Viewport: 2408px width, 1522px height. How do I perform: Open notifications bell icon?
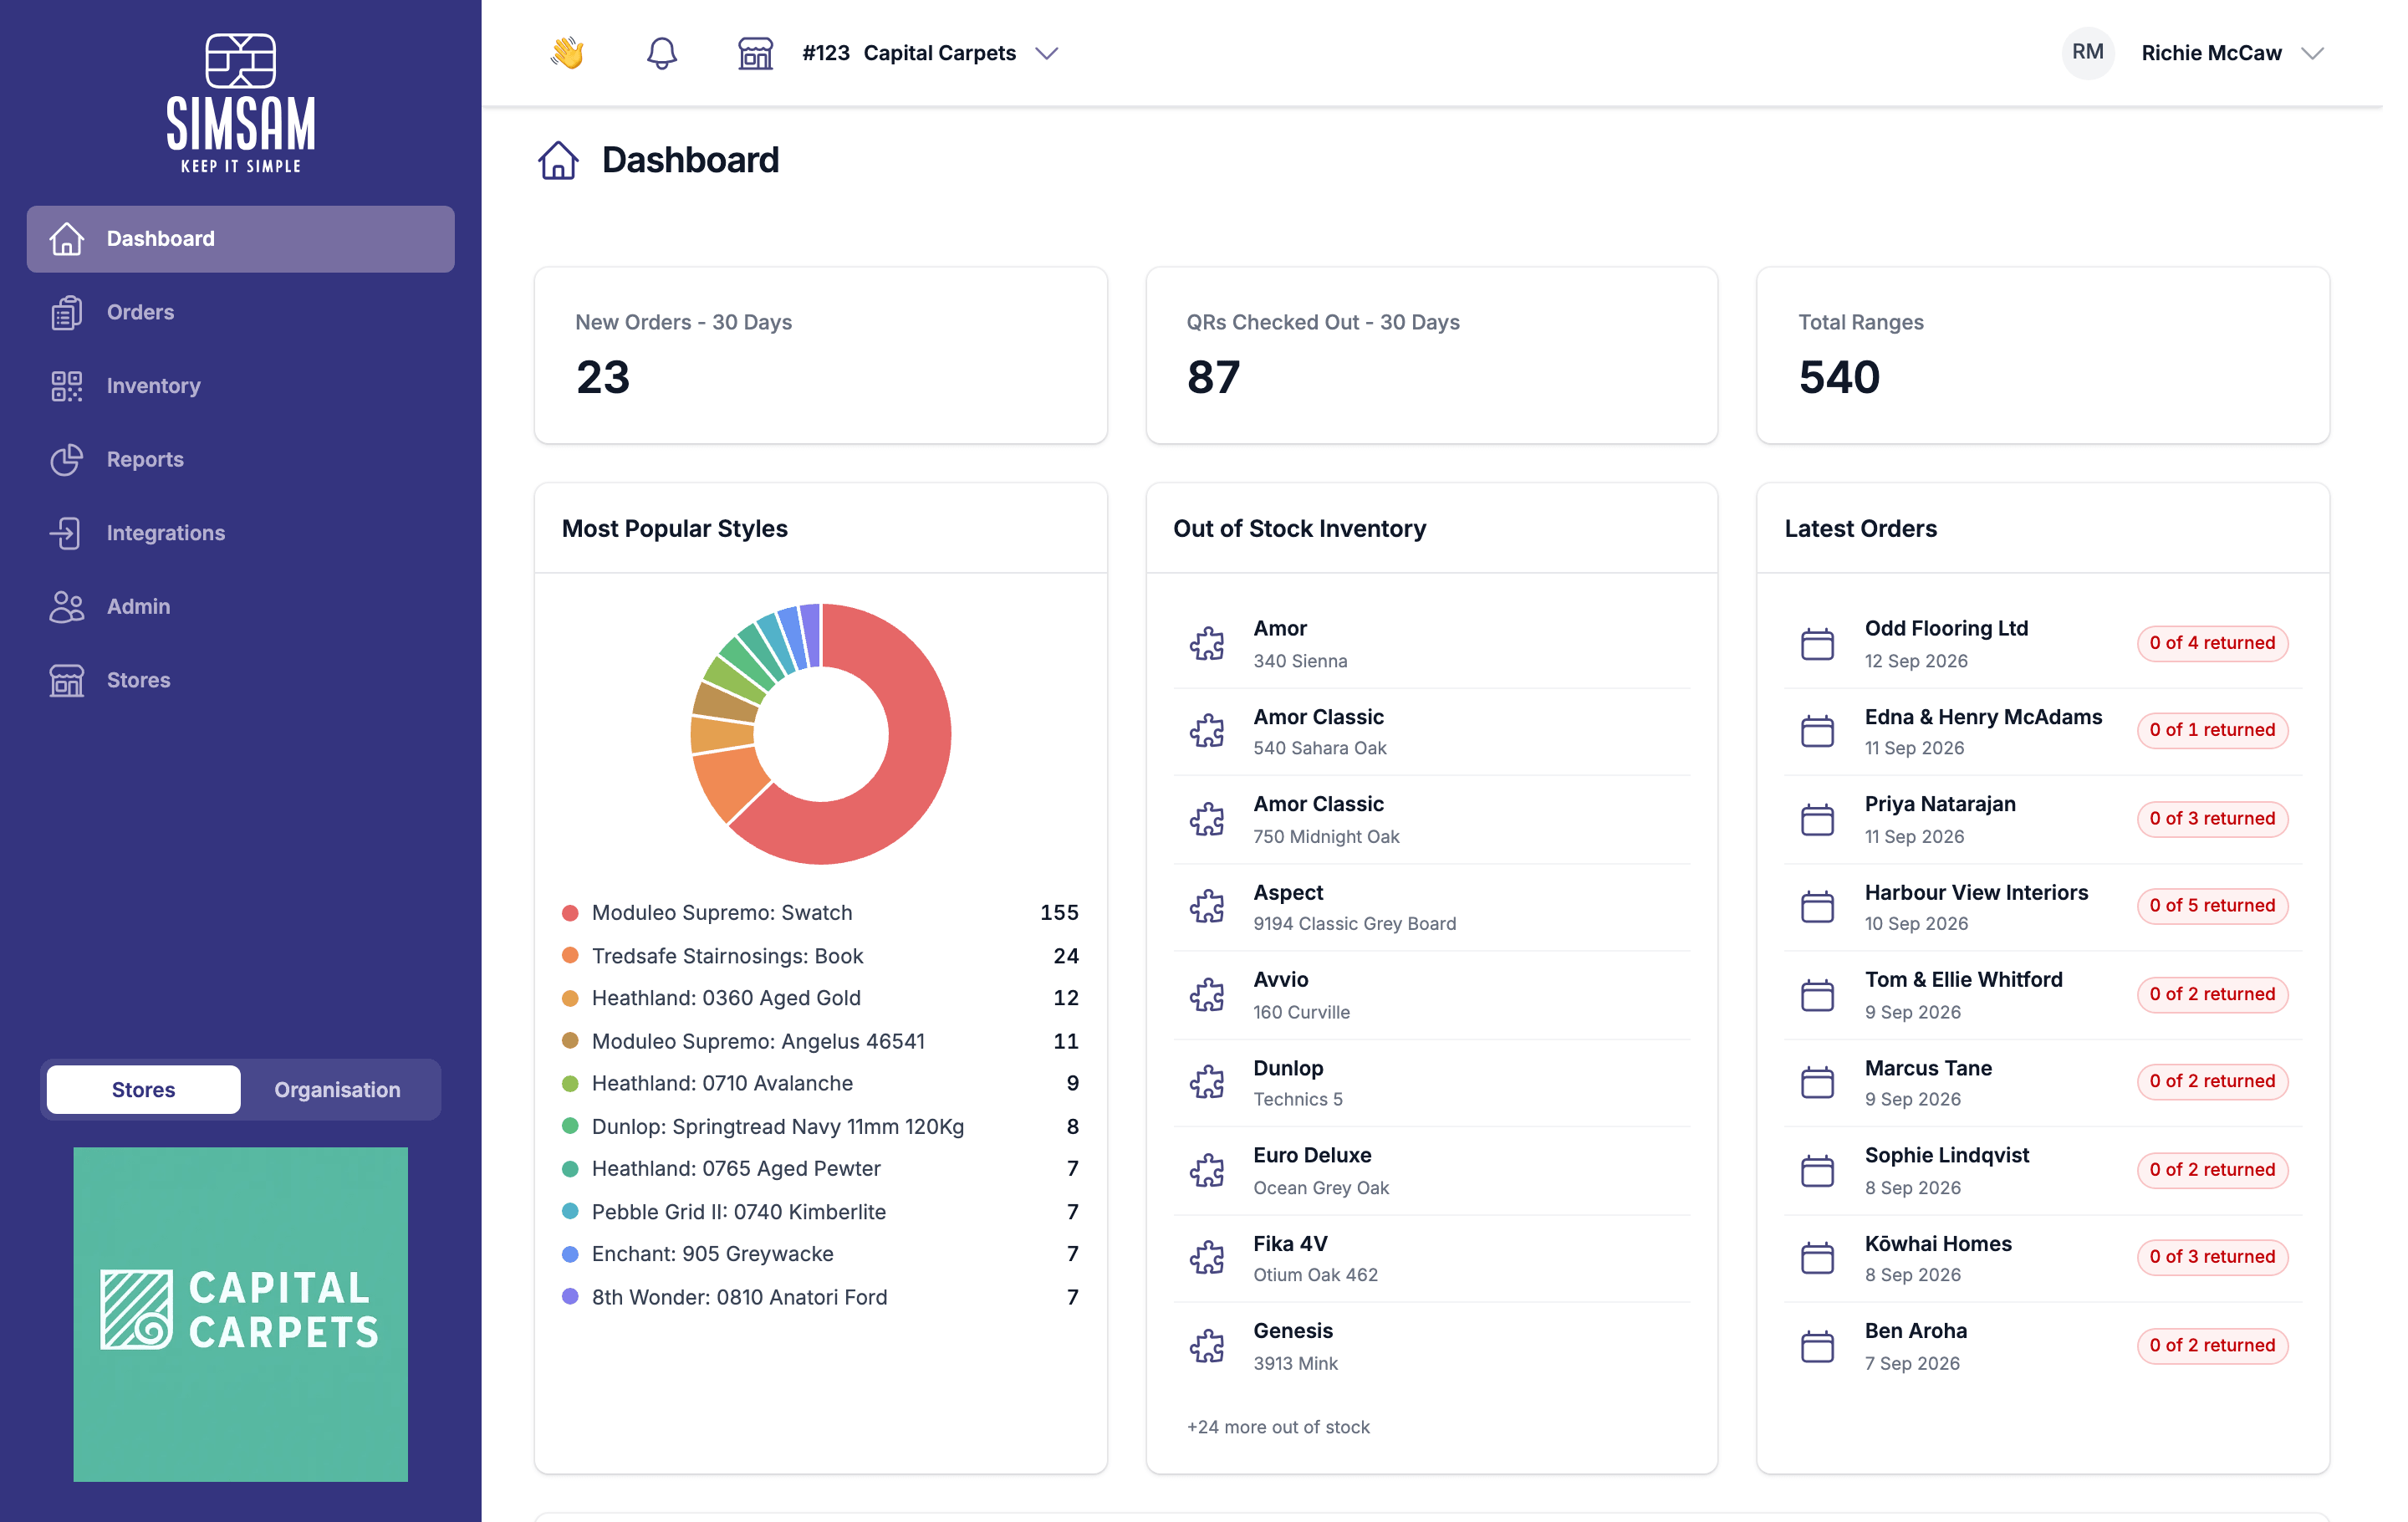pos(662,53)
